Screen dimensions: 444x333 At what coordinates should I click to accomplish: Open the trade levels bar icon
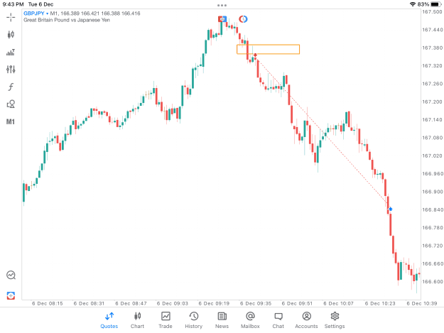pos(11,53)
